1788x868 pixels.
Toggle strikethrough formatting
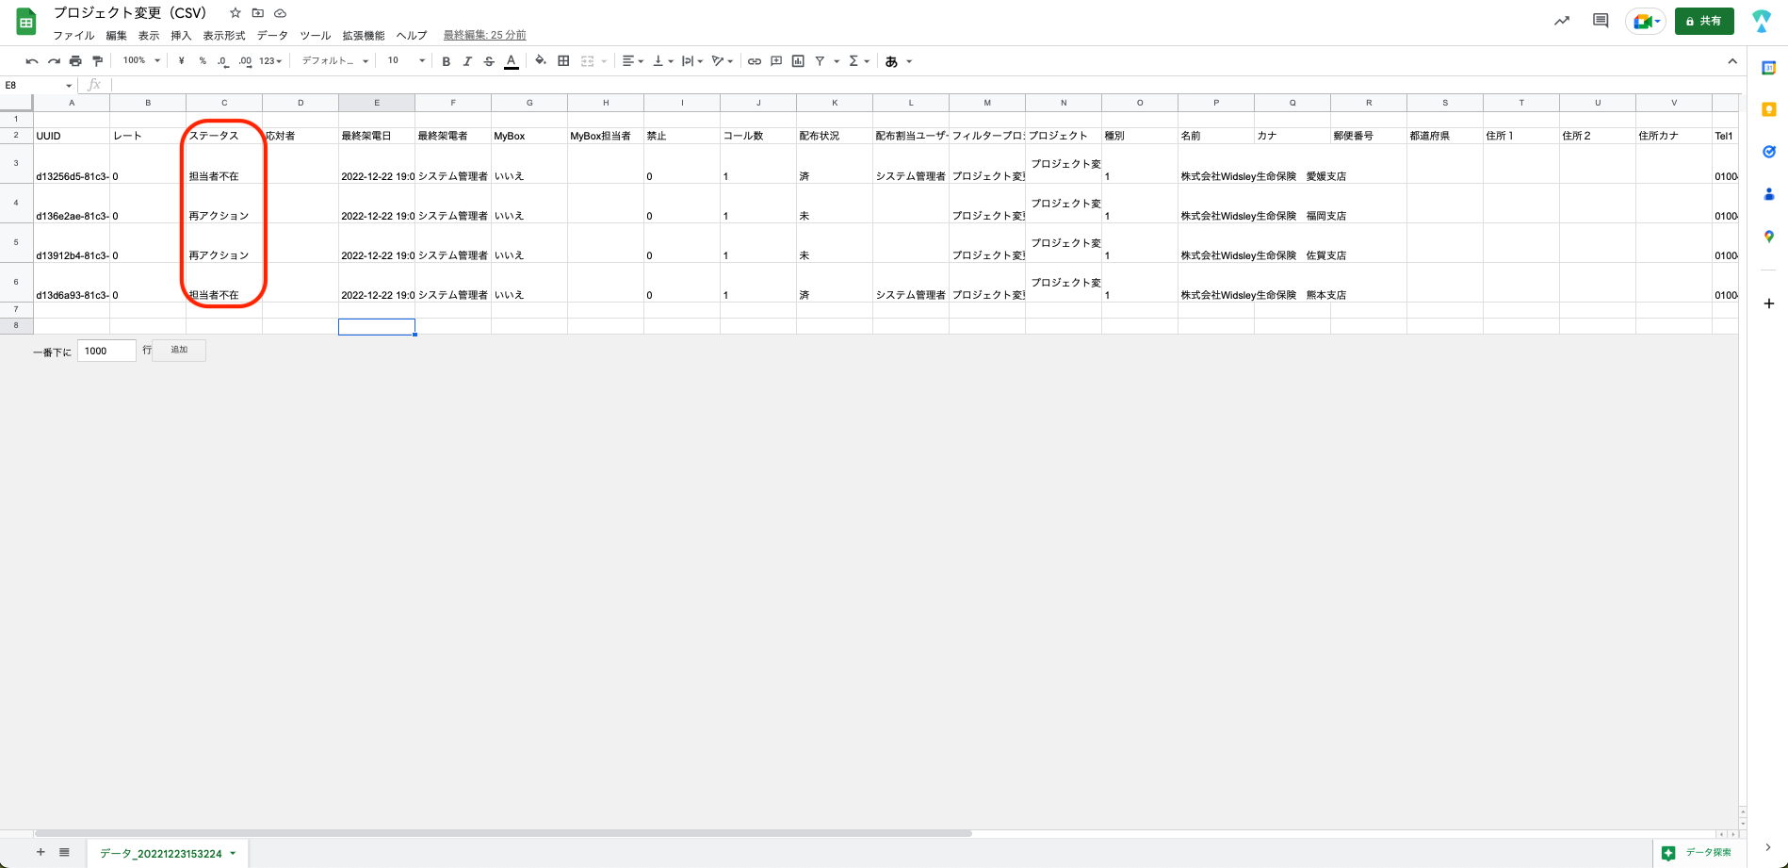[x=488, y=61]
